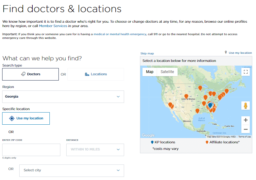Focus the Enter ZIP code field
The height and width of the screenshot is (180, 256).
click(31, 150)
